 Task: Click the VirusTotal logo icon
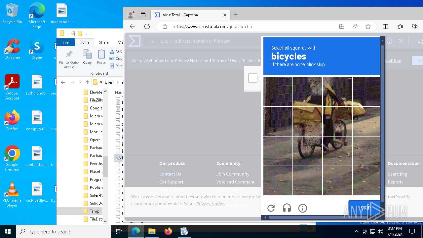point(135,41)
